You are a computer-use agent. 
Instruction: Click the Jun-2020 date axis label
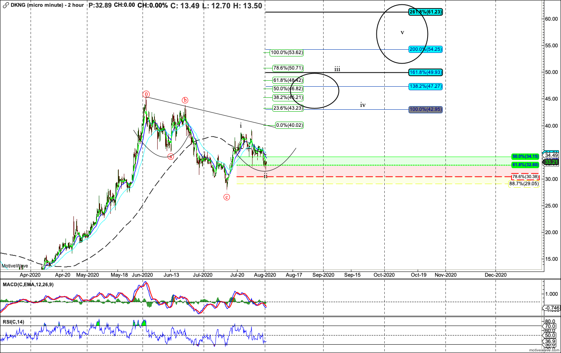click(x=142, y=275)
